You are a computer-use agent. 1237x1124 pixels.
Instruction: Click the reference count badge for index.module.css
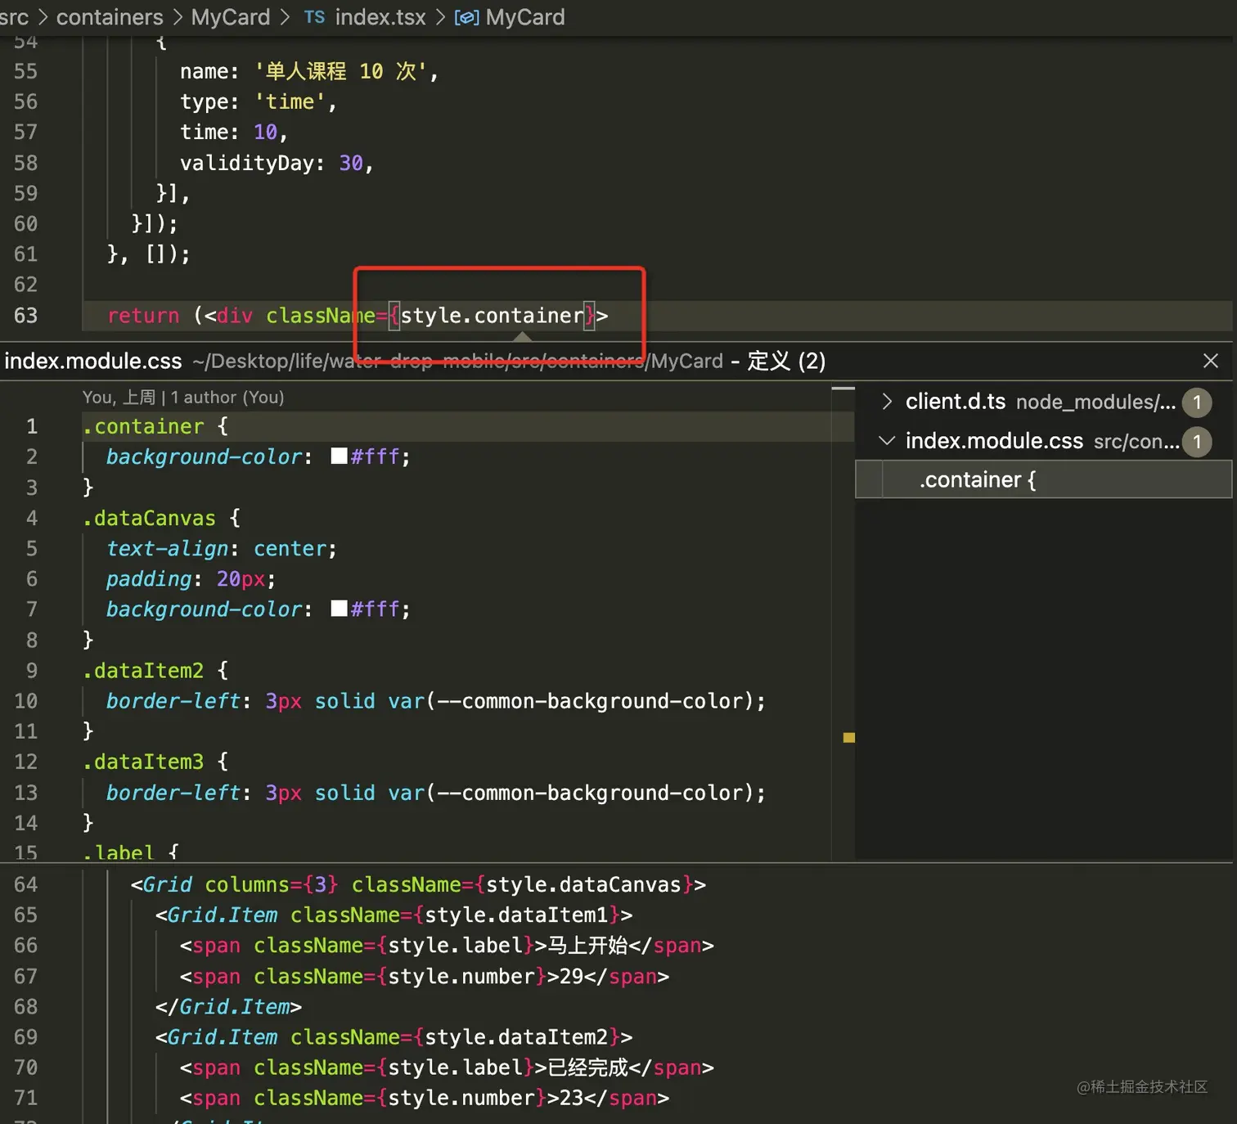(1197, 442)
